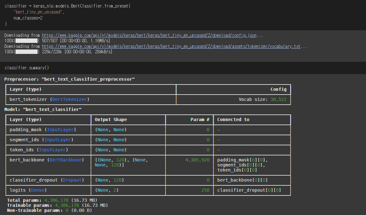Click the bert_backbone (BertBackbone) cell
This screenshot has width=366, height=215.
tap(48, 165)
